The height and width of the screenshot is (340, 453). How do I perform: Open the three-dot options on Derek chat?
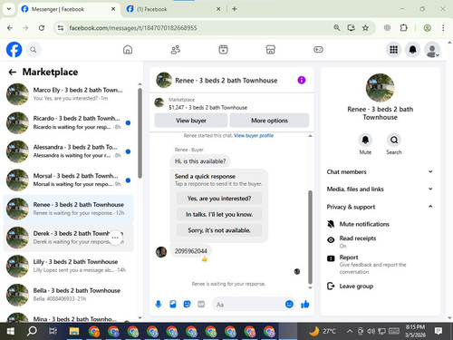(x=115, y=238)
